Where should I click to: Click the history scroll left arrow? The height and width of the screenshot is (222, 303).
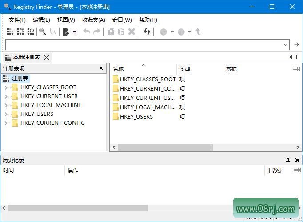pyautogui.click(x=4, y=208)
